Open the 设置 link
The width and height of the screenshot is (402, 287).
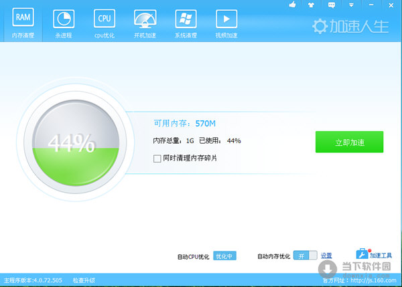pyautogui.click(x=326, y=256)
